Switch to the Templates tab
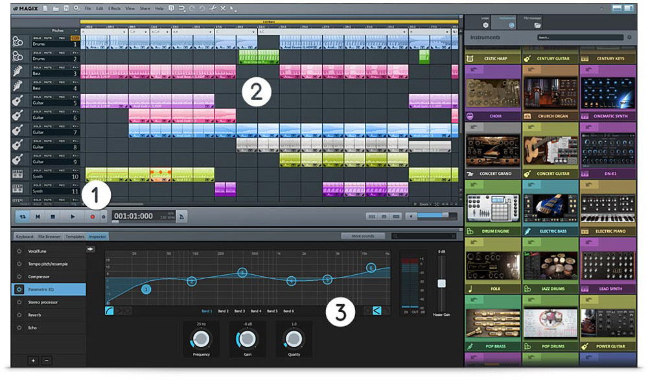This screenshot has height=380, width=648. tap(75, 237)
